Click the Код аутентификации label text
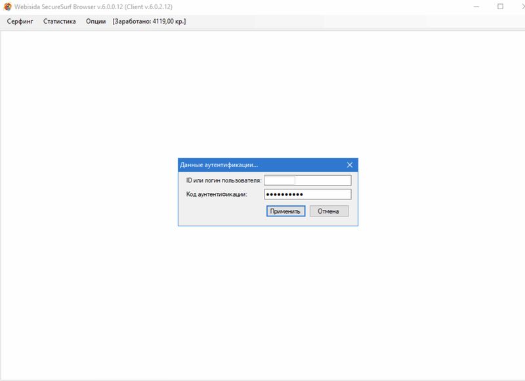The image size is (525, 381). coord(217,194)
